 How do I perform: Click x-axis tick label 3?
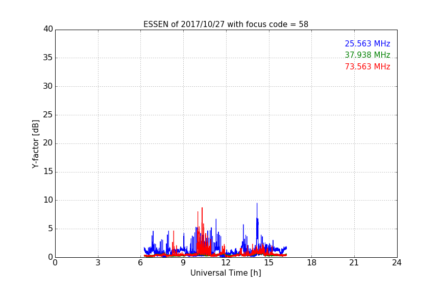click(98, 263)
